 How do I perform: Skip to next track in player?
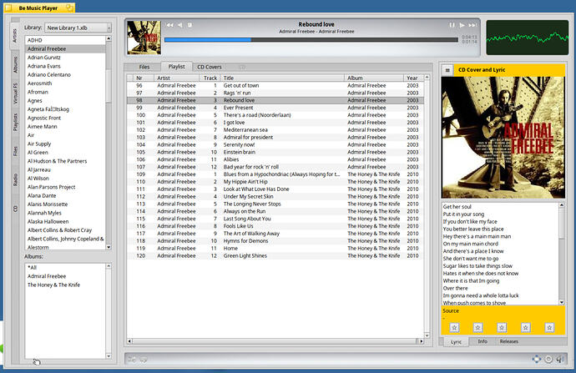(x=472, y=25)
